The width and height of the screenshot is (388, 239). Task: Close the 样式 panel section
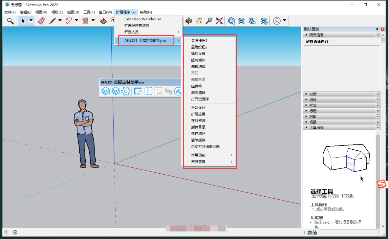pos(377,105)
